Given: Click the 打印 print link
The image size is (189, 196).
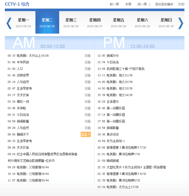Looking at the screenshot, I should pos(181,4).
